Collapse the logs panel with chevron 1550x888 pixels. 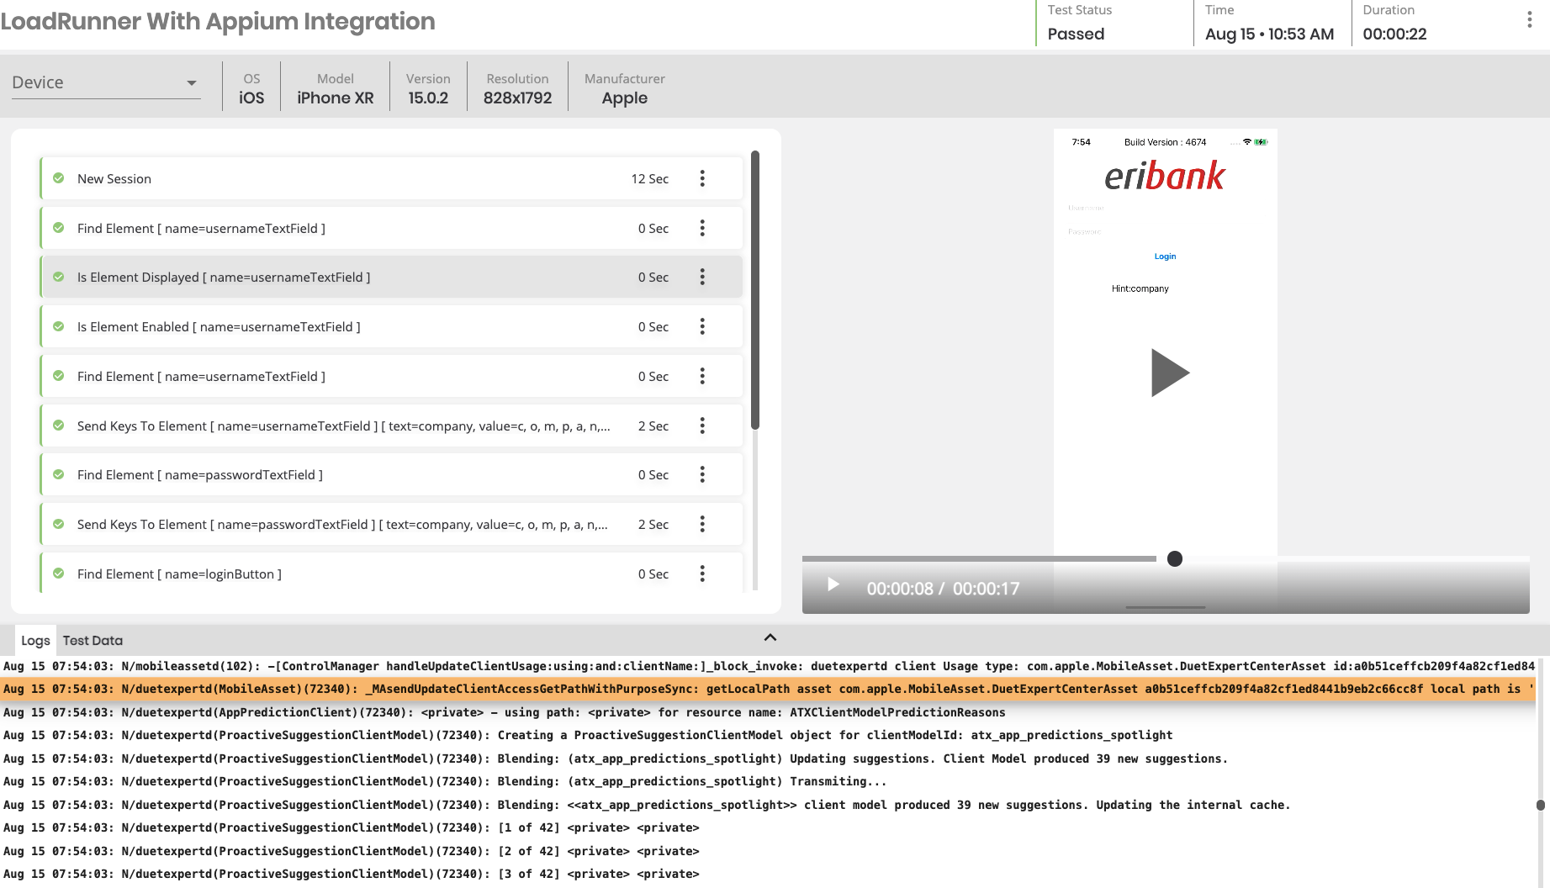pyautogui.click(x=770, y=637)
